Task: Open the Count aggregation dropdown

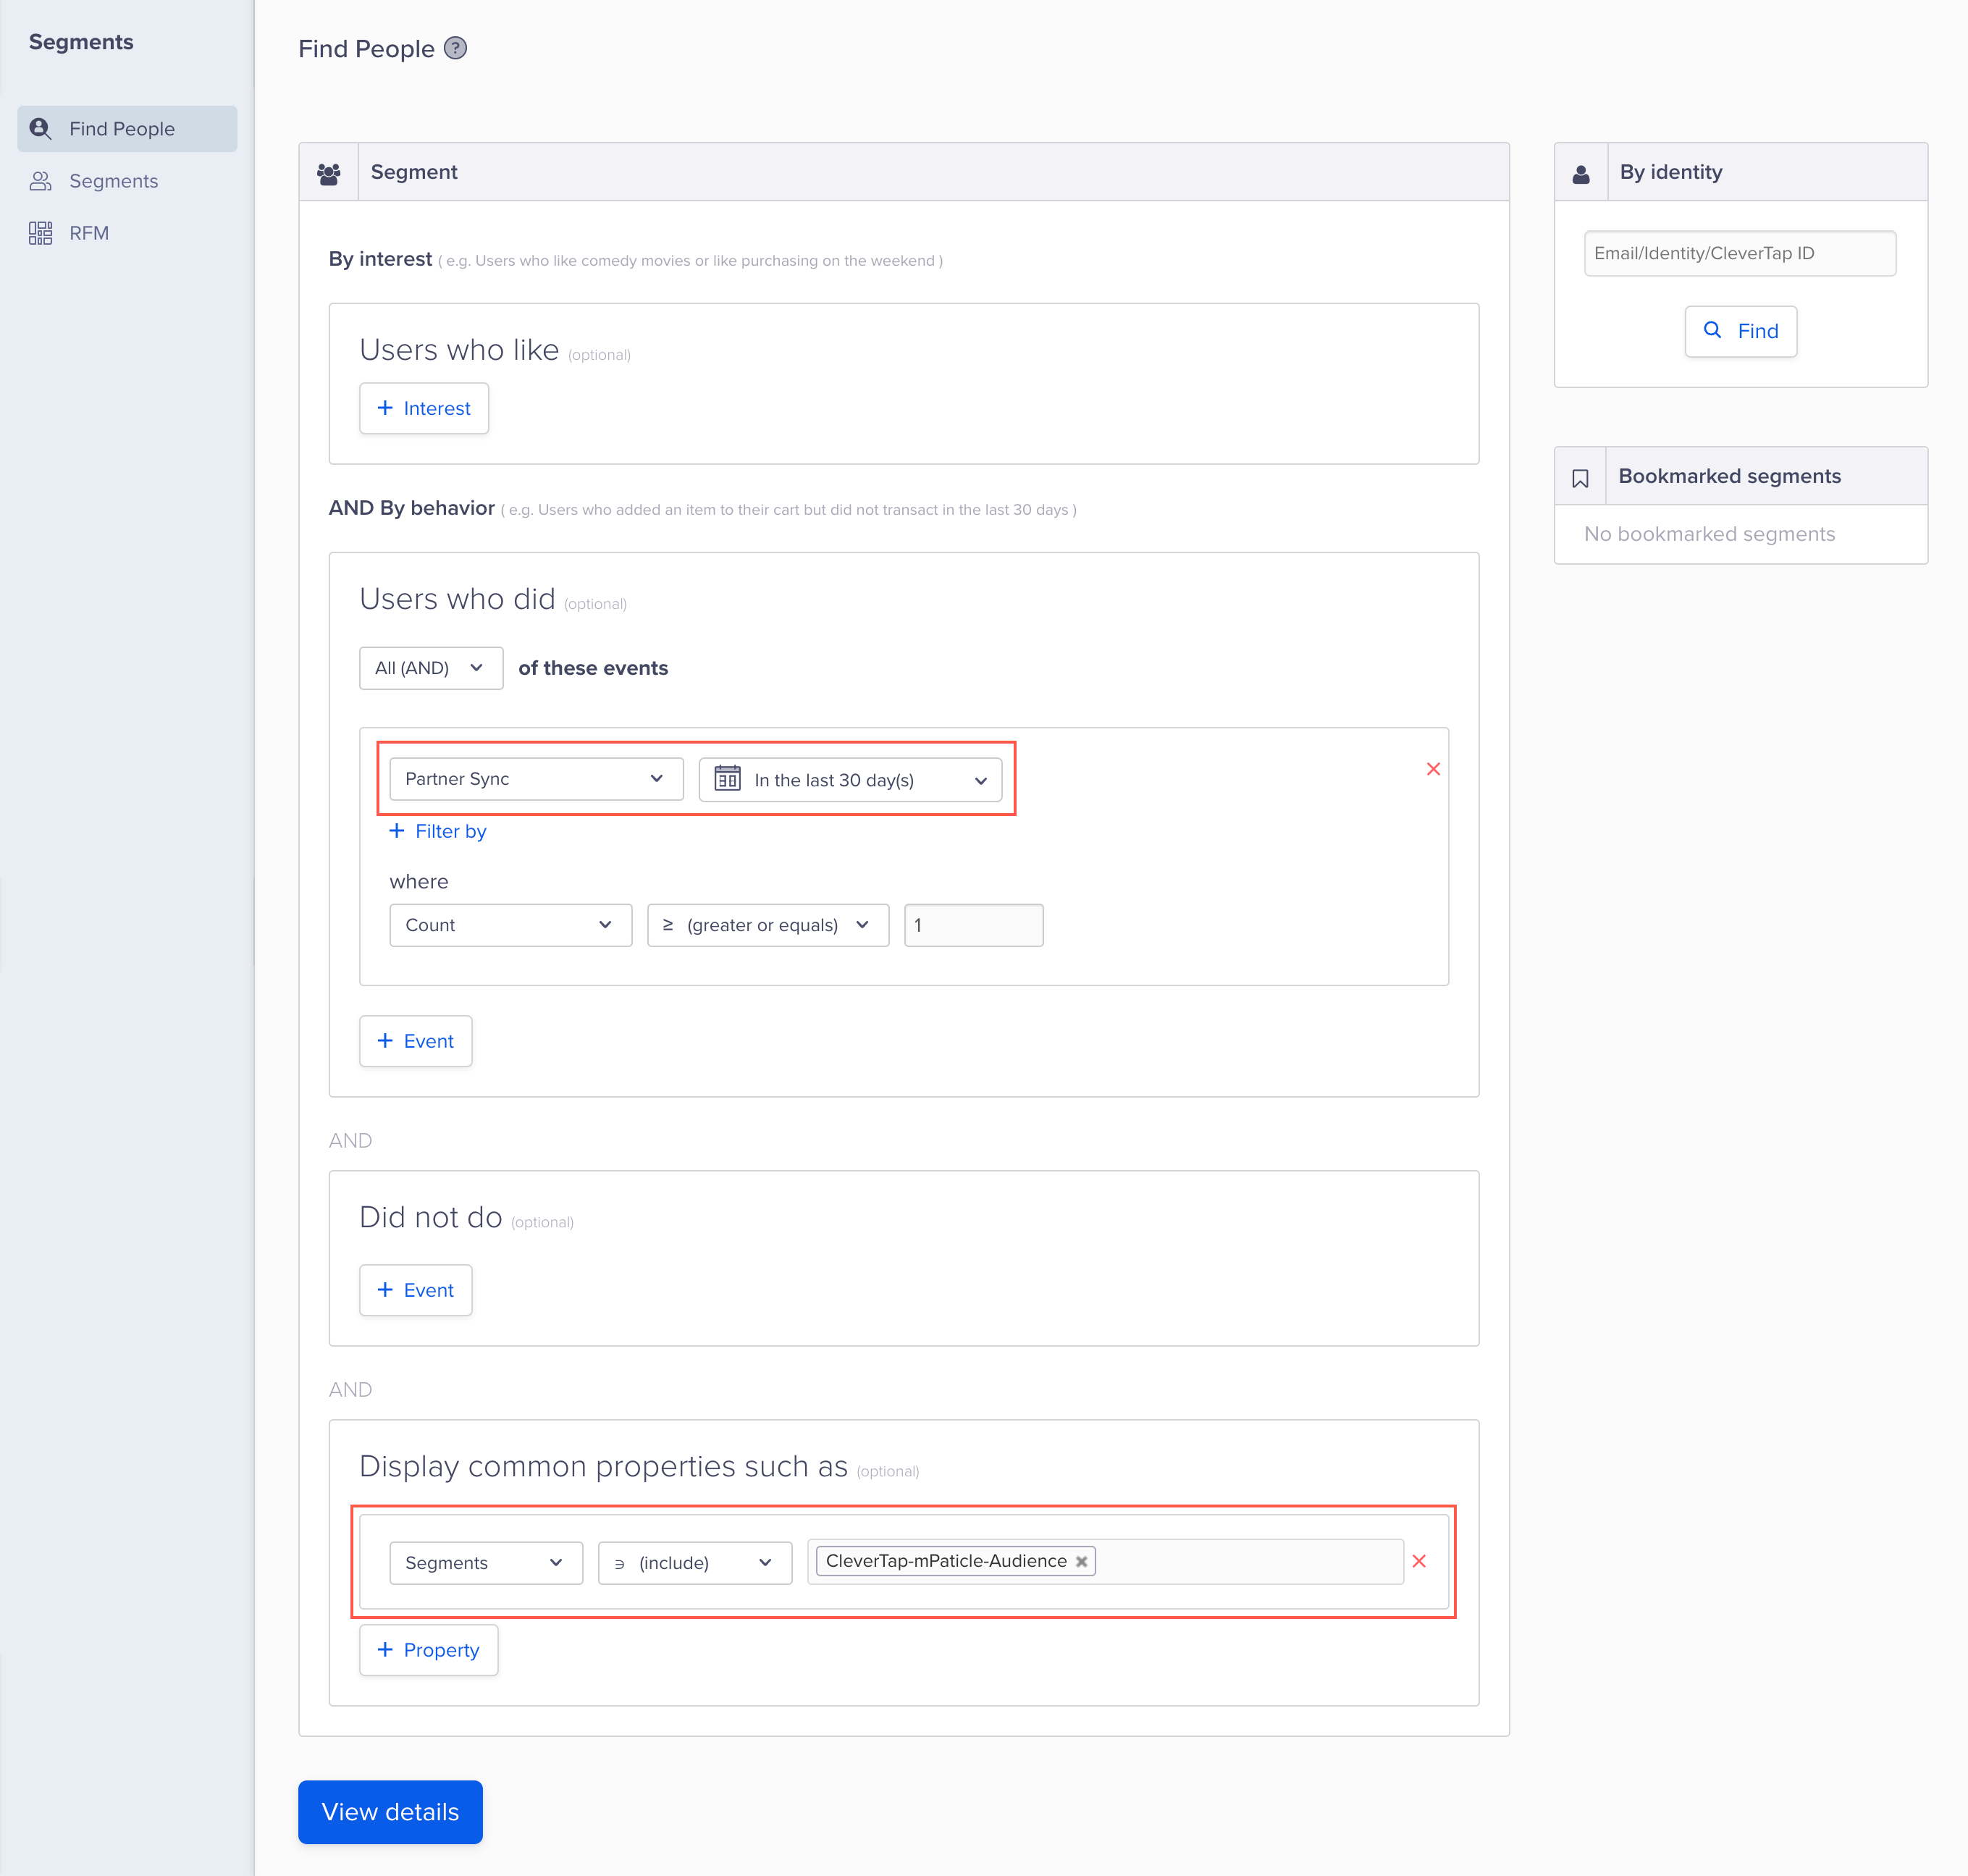Action: [x=510, y=925]
